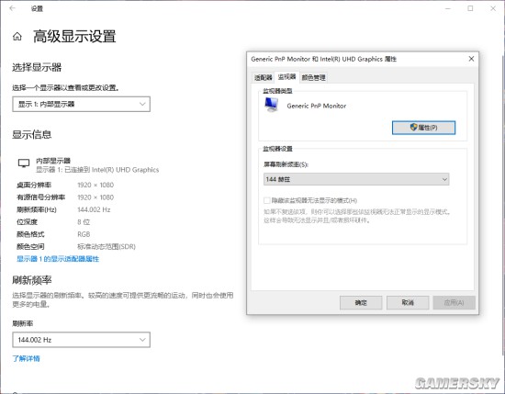Open the 144.002 Hz refresh rate dropdown

coord(81,340)
